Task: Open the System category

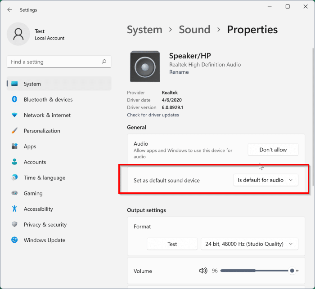Action: (59, 84)
